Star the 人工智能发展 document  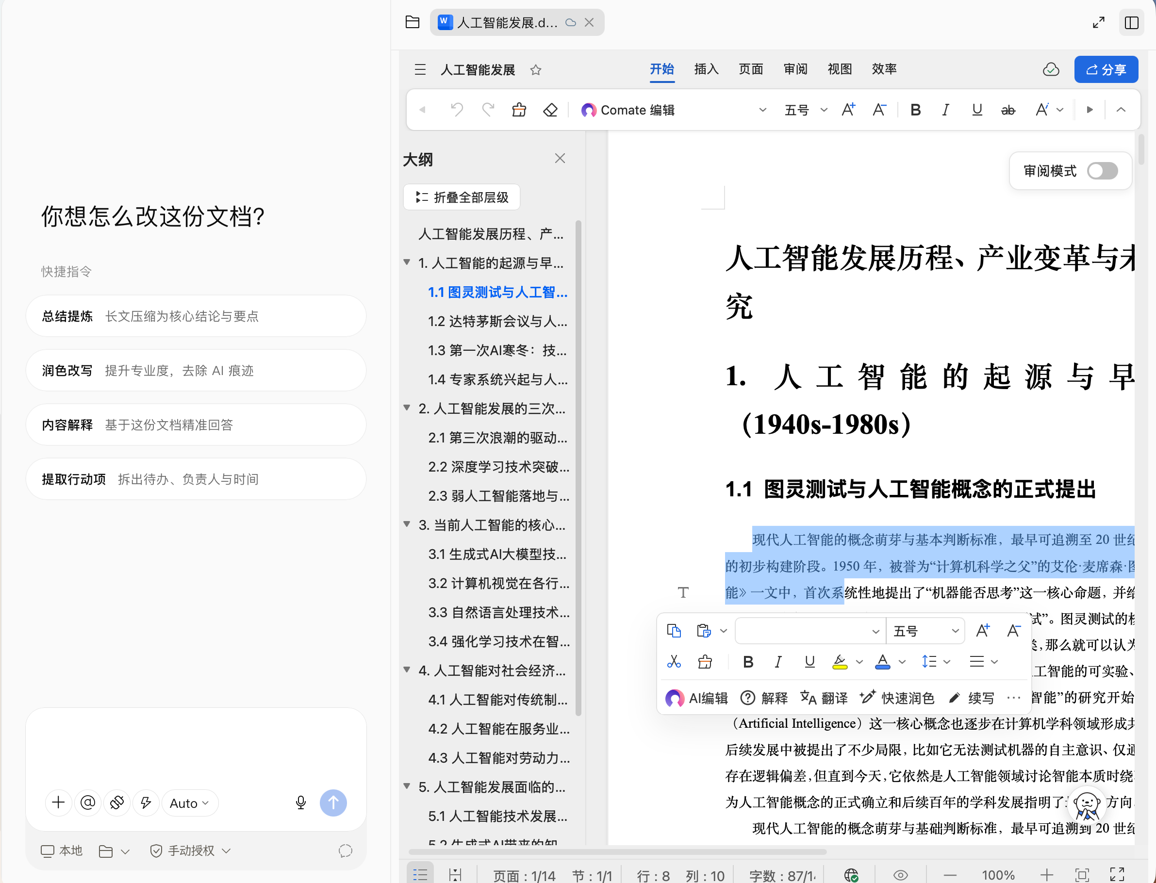tap(535, 69)
